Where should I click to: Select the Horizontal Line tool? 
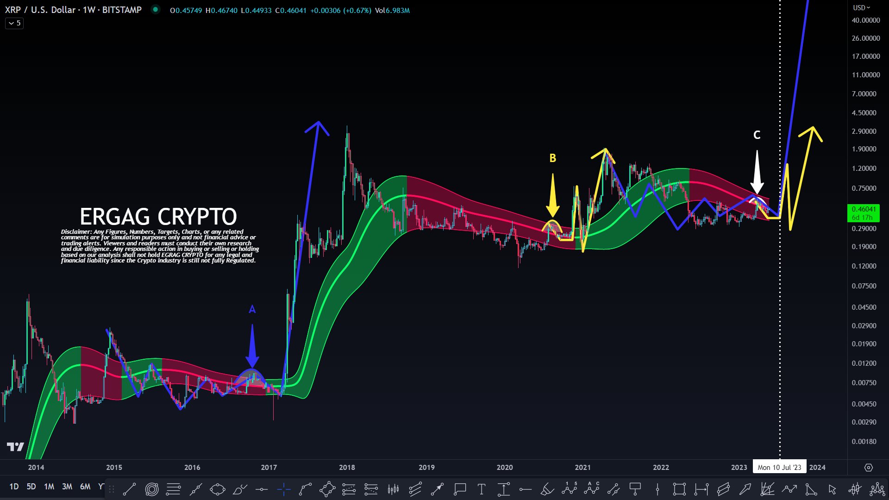point(262,489)
